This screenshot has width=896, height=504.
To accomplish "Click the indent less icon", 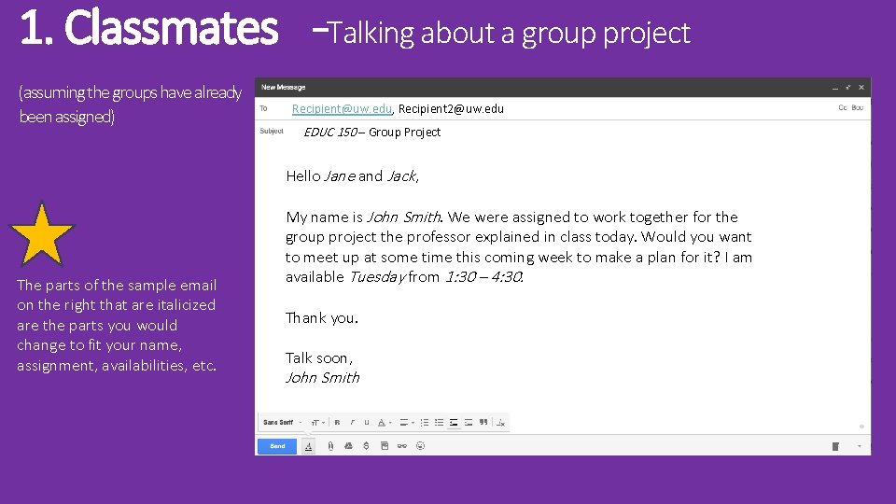I will click(x=454, y=423).
